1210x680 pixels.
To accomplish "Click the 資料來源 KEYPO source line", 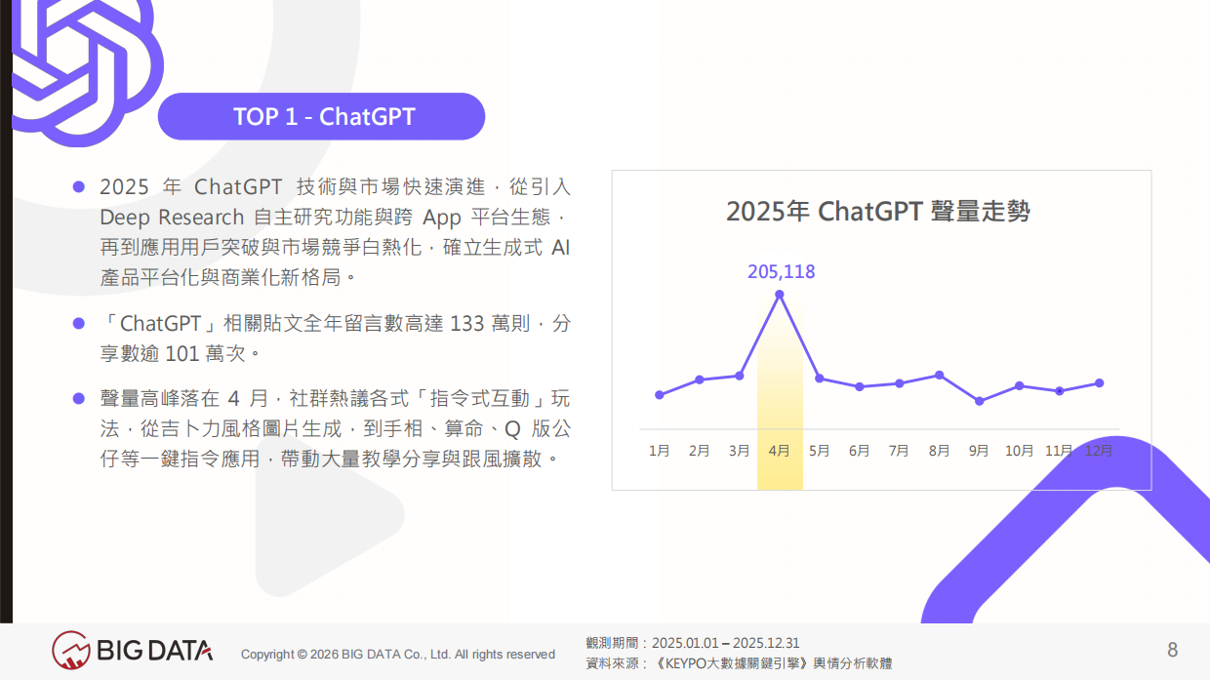I will (739, 663).
